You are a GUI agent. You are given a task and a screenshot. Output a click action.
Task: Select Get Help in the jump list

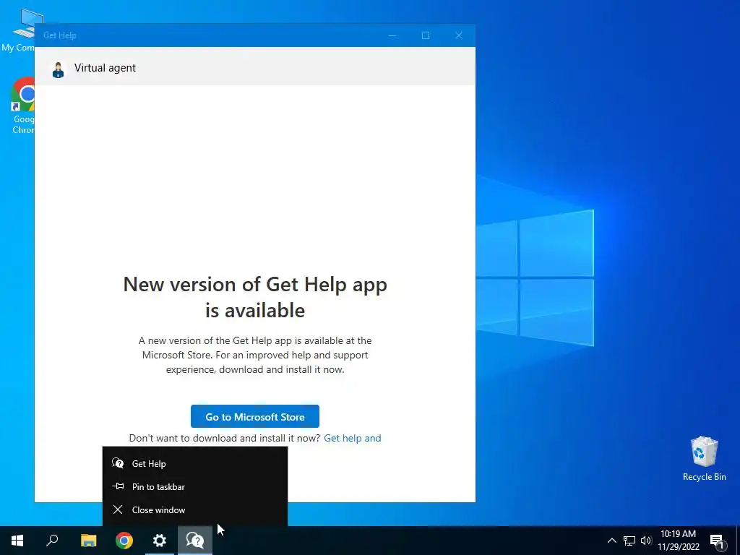pos(194,463)
